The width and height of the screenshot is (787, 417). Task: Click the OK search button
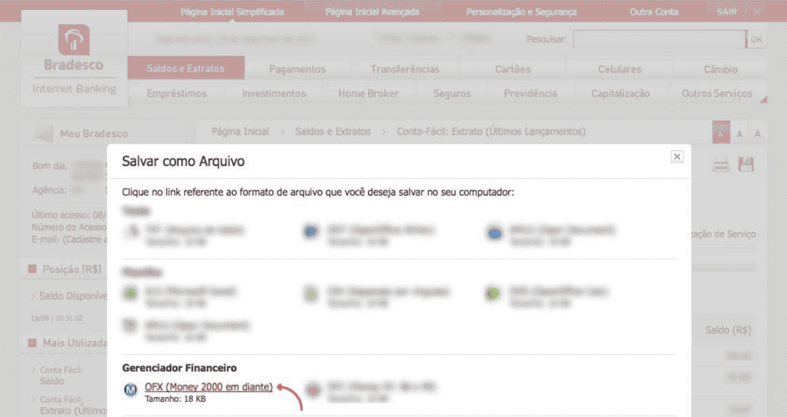coord(756,39)
